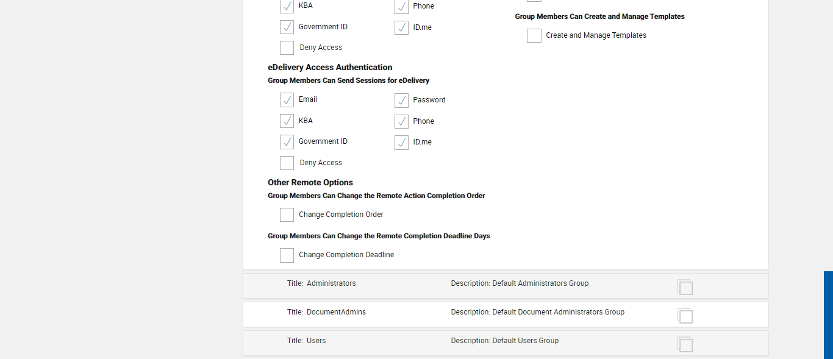This screenshot has height=359, width=833.
Task: Toggle Phone under eDelivery Access Authentication
Action: pos(401,122)
